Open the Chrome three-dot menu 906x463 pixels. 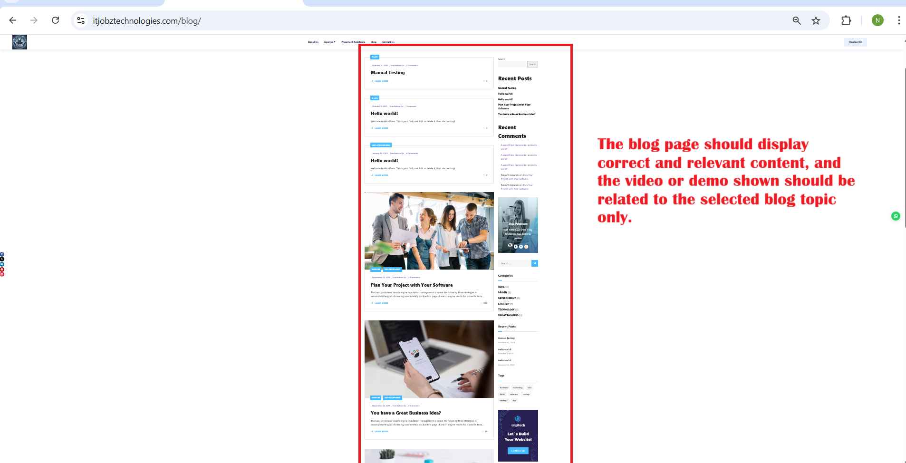click(x=898, y=20)
